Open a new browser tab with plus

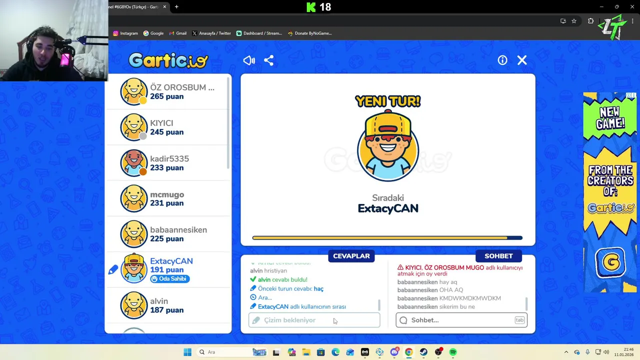176,7
